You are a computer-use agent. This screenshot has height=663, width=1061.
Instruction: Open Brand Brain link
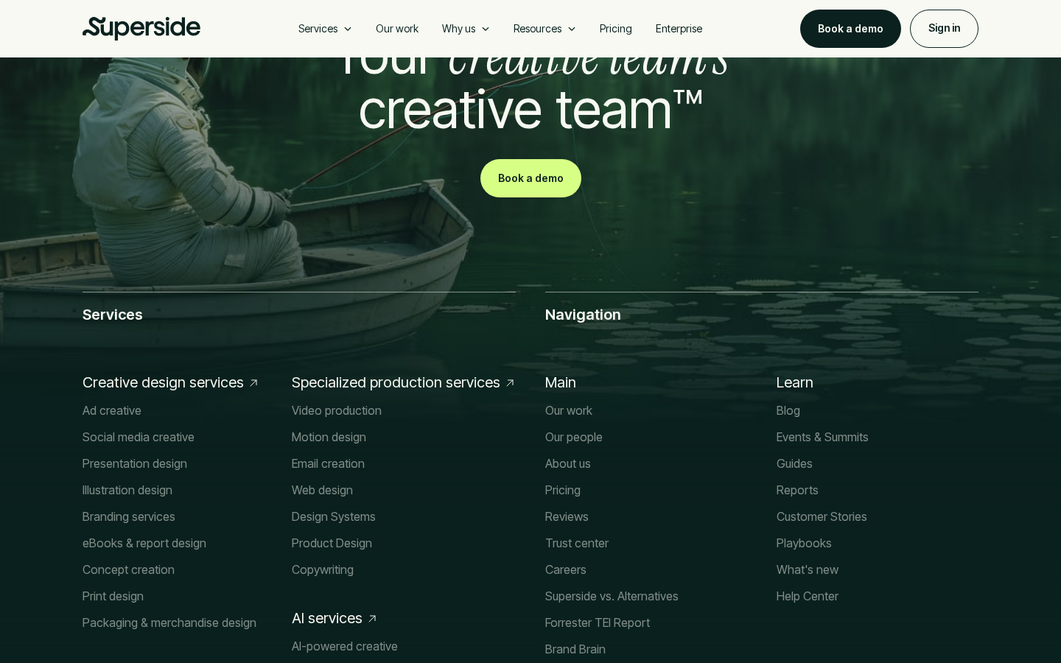point(575,649)
